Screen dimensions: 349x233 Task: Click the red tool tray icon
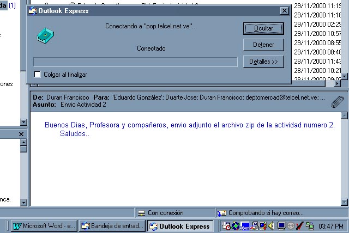pyautogui.click(x=299, y=226)
